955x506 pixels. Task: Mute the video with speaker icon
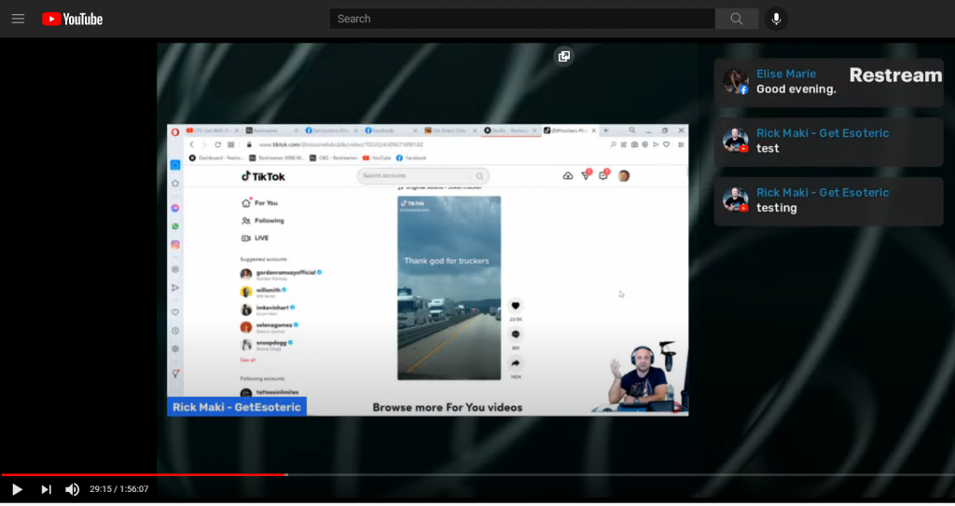click(x=72, y=489)
